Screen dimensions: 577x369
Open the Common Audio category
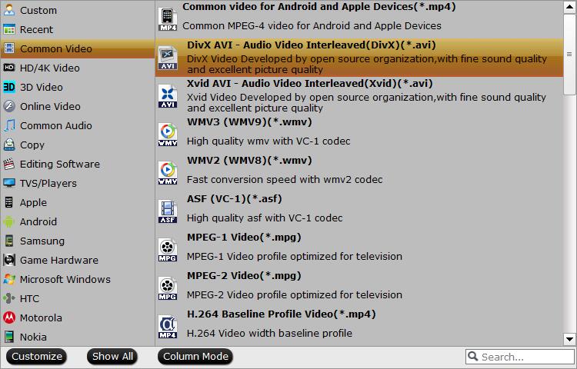pyautogui.click(x=77, y=125)
